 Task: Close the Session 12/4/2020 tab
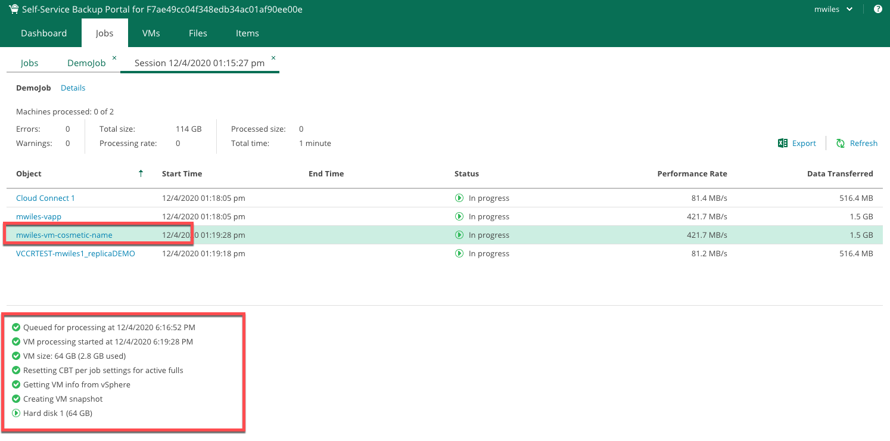click(x=273, y=58)
